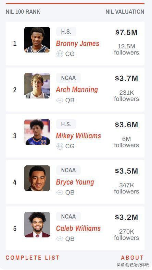Click the basketball icon under Mikey Williams
152x270 pixels.
point(60,146)
